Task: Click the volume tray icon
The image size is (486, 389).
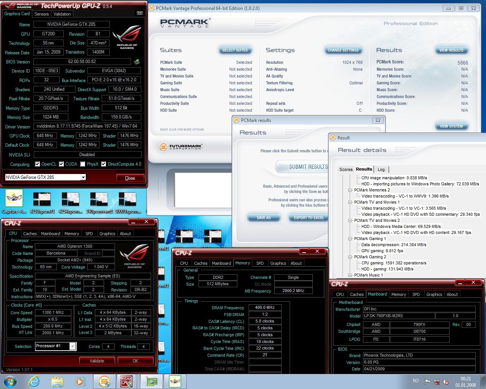Action: coord(446,381)
